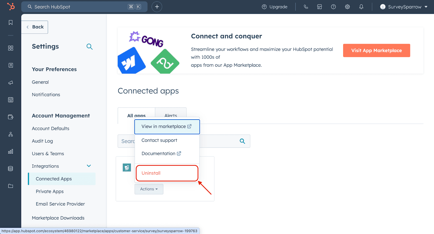Click the Visit App Marketplace button
Image resolution: width=434 pixels, height=234 pixels.
tap(376, 50)
